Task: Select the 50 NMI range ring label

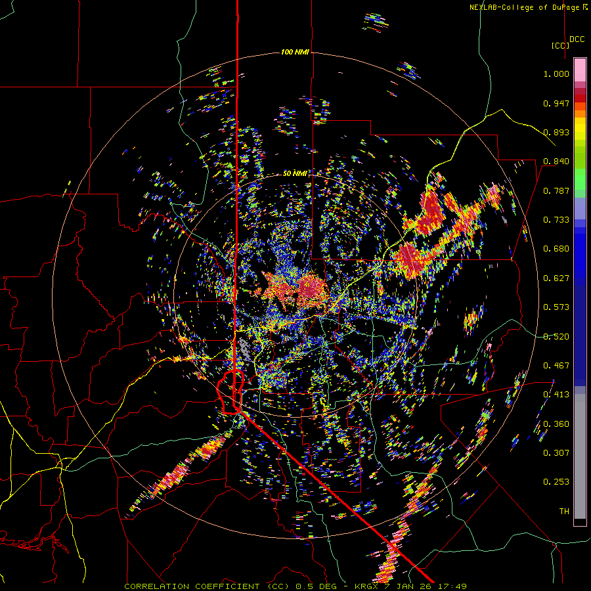Action: [295, 173]
